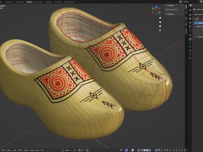Open the scene selector dropdown icon
The image size is (203, 152).
click(x=181, y=2)
